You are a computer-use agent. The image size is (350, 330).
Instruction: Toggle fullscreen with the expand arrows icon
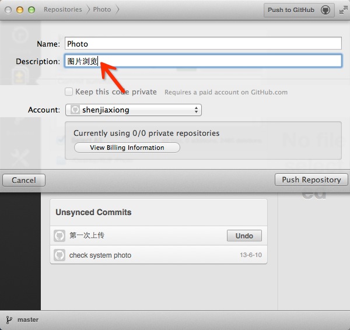[x=344, y=10]
